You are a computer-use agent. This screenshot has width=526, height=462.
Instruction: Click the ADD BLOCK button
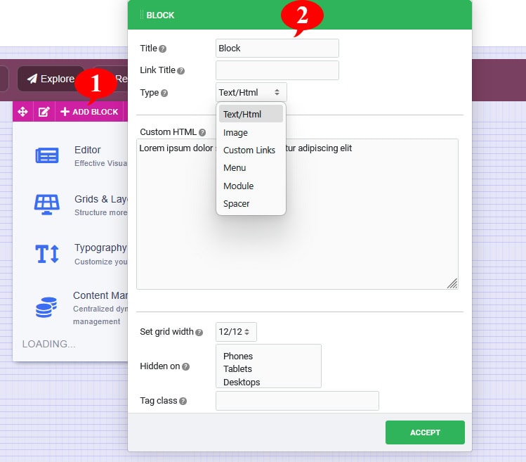pyautogui.click(x=89, y=112)
